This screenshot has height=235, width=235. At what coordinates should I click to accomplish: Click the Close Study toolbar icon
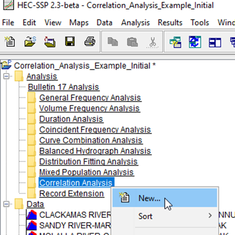50,42
